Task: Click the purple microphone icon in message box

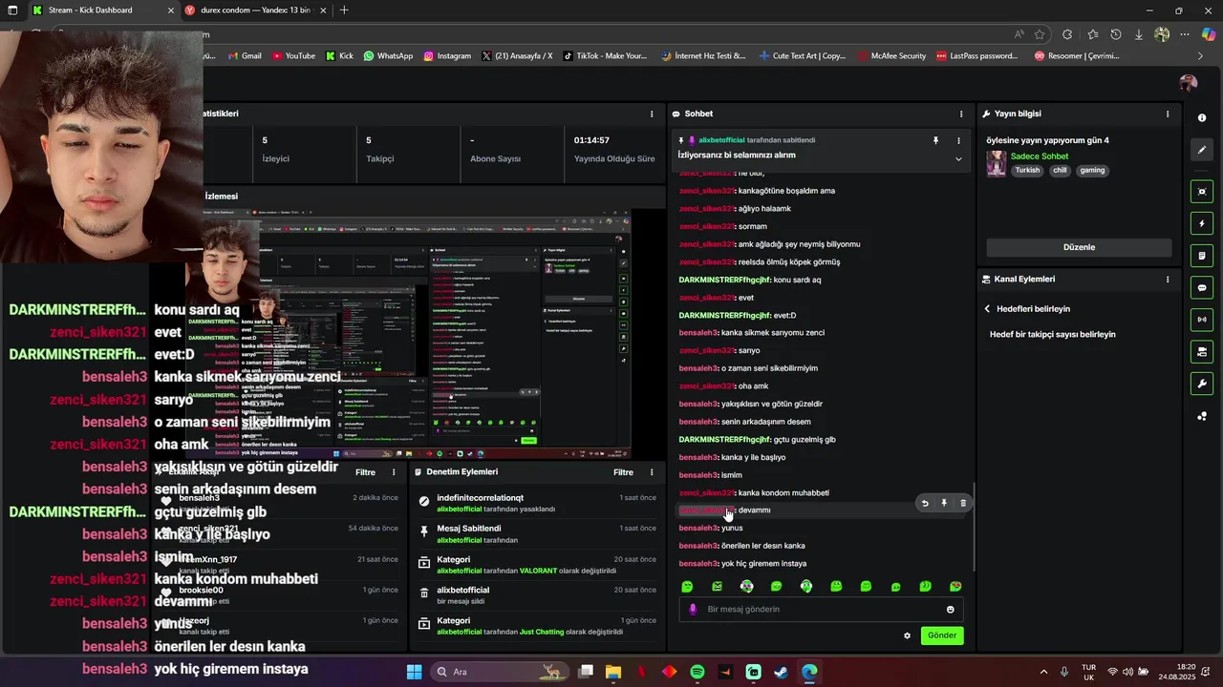Action: [693, 609]
